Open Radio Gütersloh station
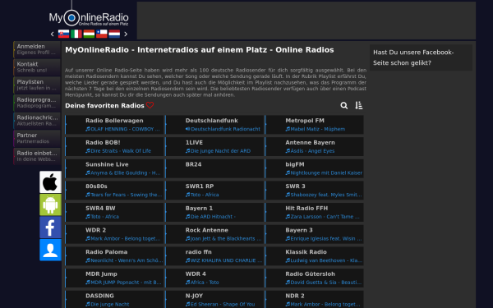Viewport: 493px width, 308px height. (315, 278)
